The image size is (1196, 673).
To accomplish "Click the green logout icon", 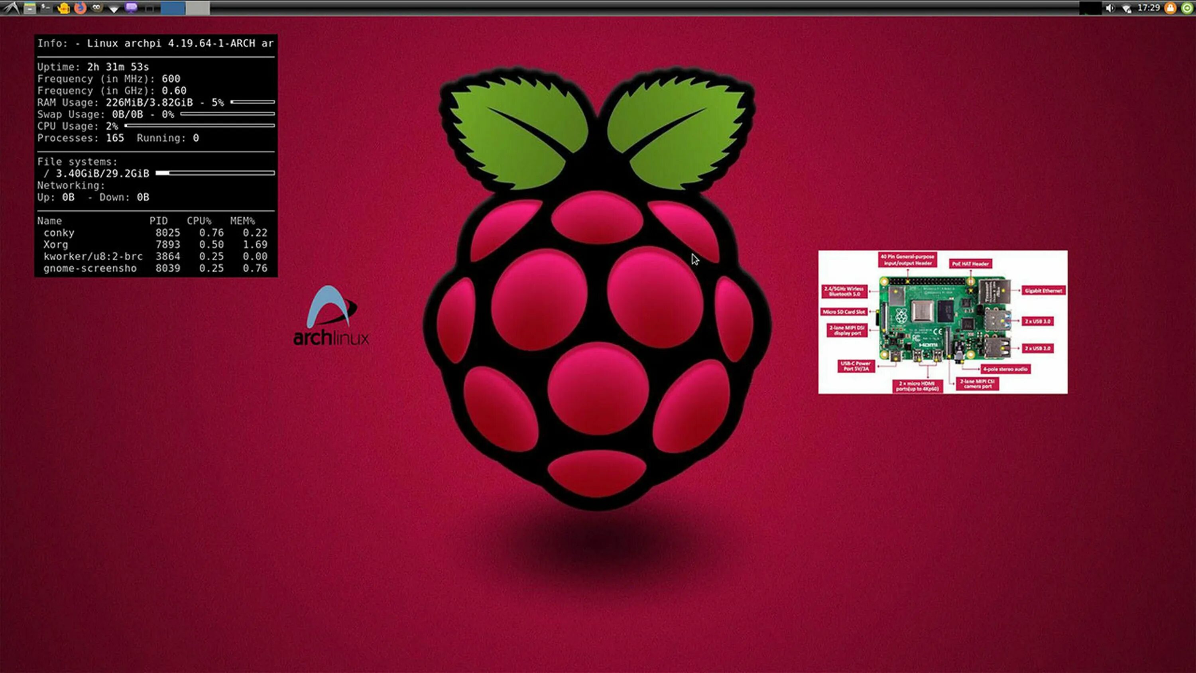I will coord(1187,8).
